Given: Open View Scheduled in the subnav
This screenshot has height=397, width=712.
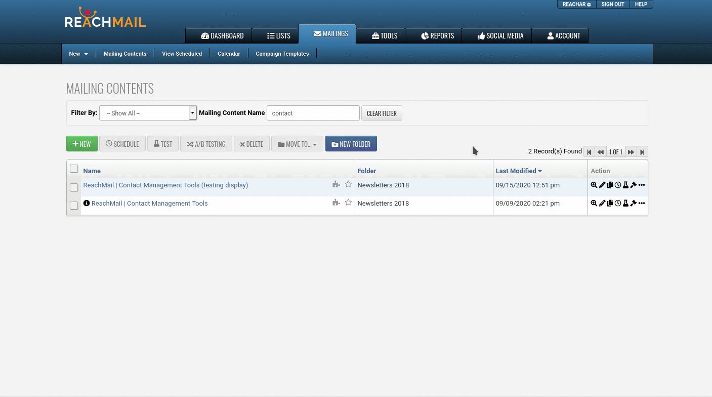Looking at the screenshot, I should pyautogui.click(x=182, y=54).
